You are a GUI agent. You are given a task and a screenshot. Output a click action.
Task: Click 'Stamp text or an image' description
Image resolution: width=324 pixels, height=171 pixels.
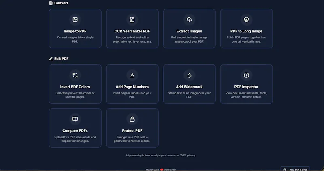point(189,95)
